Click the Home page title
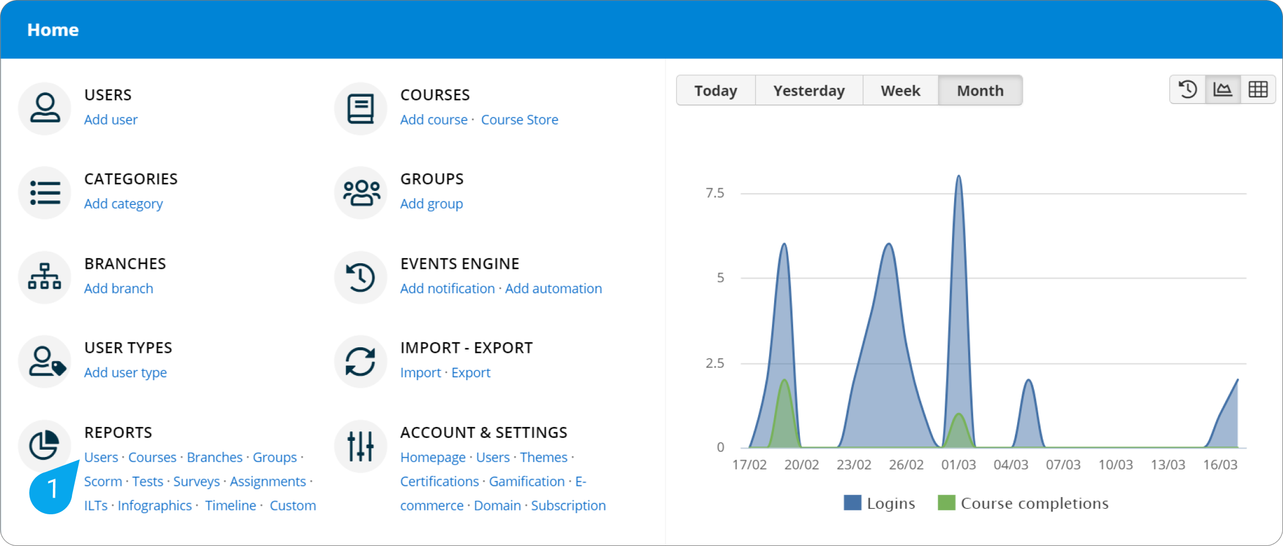This screenshot has width=1283, height=546. coord(53,29)
